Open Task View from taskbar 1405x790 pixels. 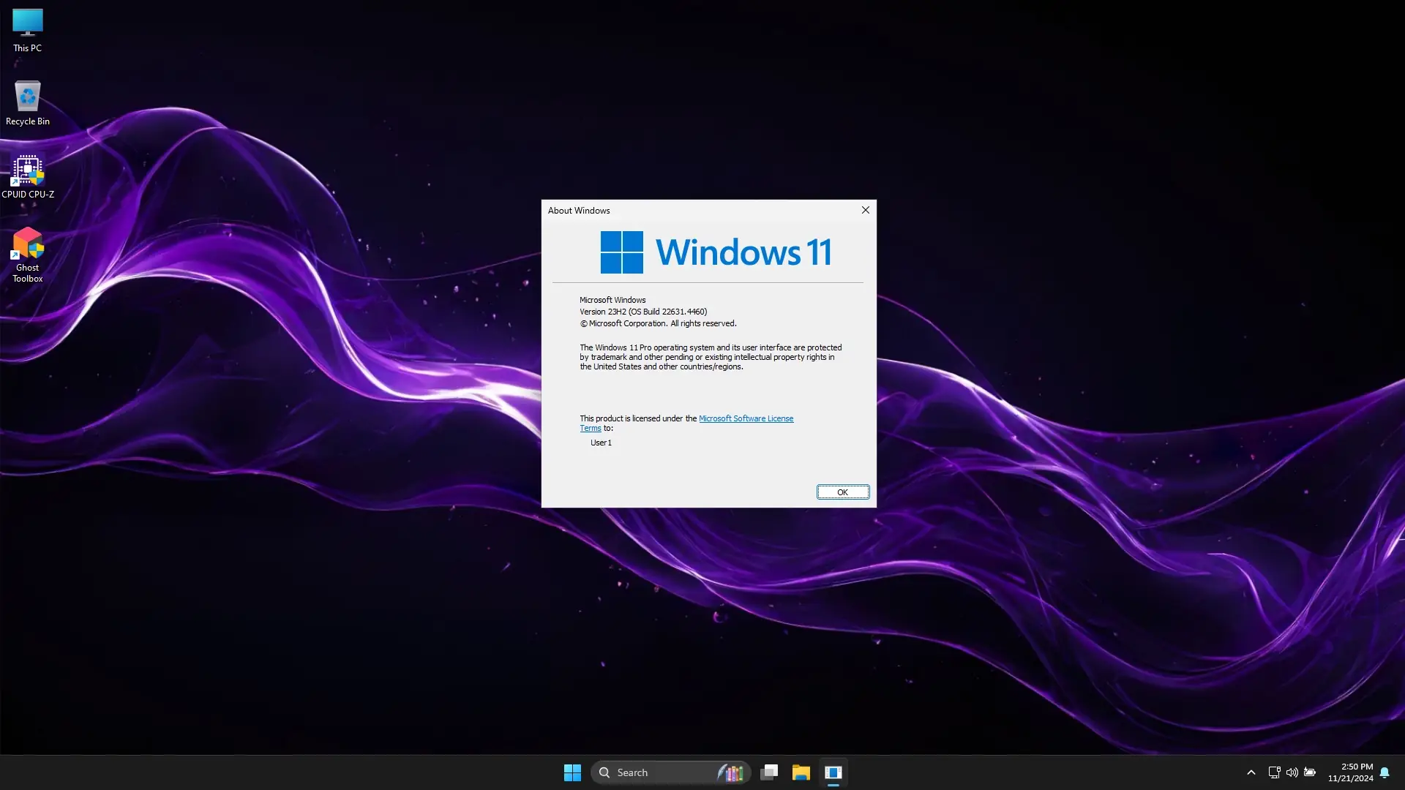(x=769, y=772)
